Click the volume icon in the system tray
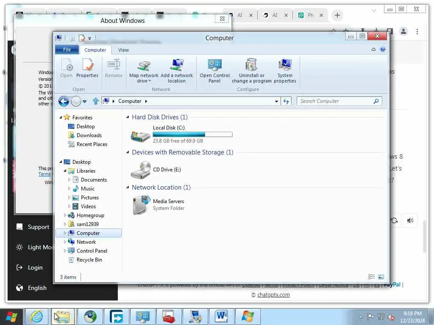 [391, 317]
